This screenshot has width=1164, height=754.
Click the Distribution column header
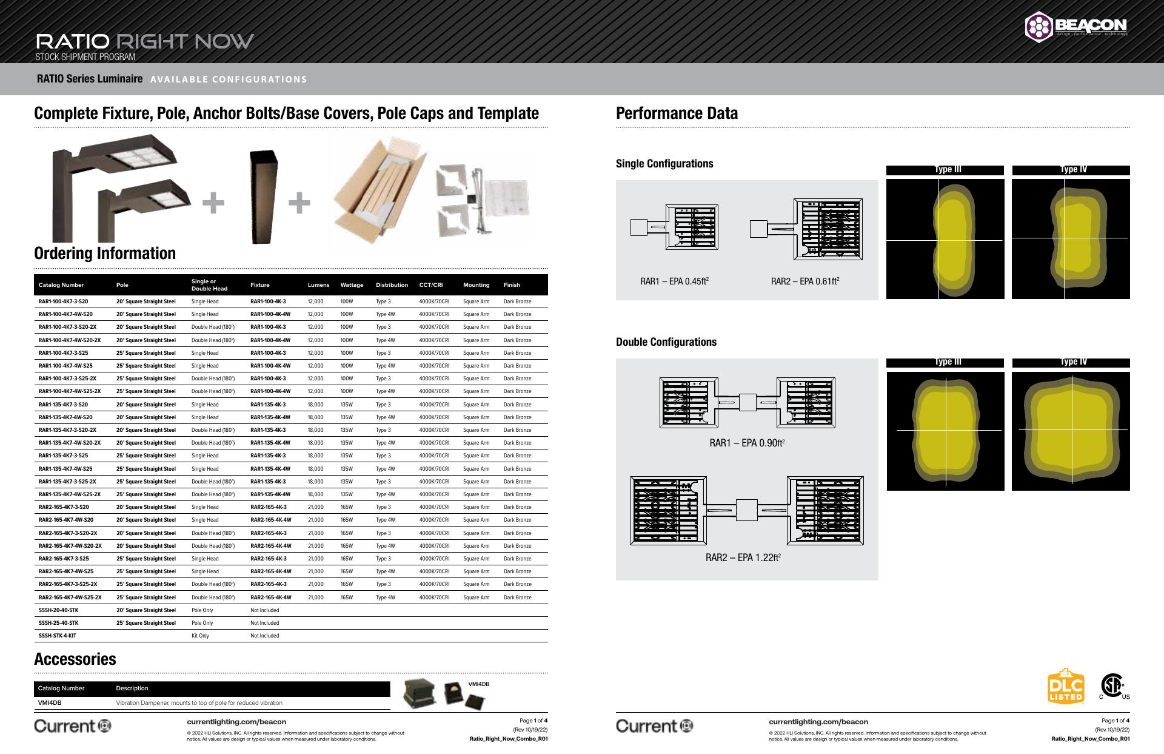point(392,285)
